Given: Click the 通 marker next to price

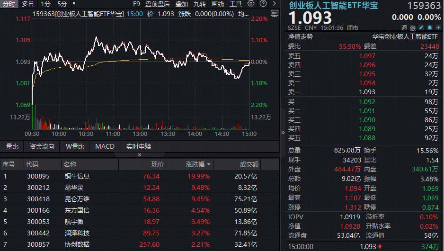Looking at the screenshot, I should (404, 28).
